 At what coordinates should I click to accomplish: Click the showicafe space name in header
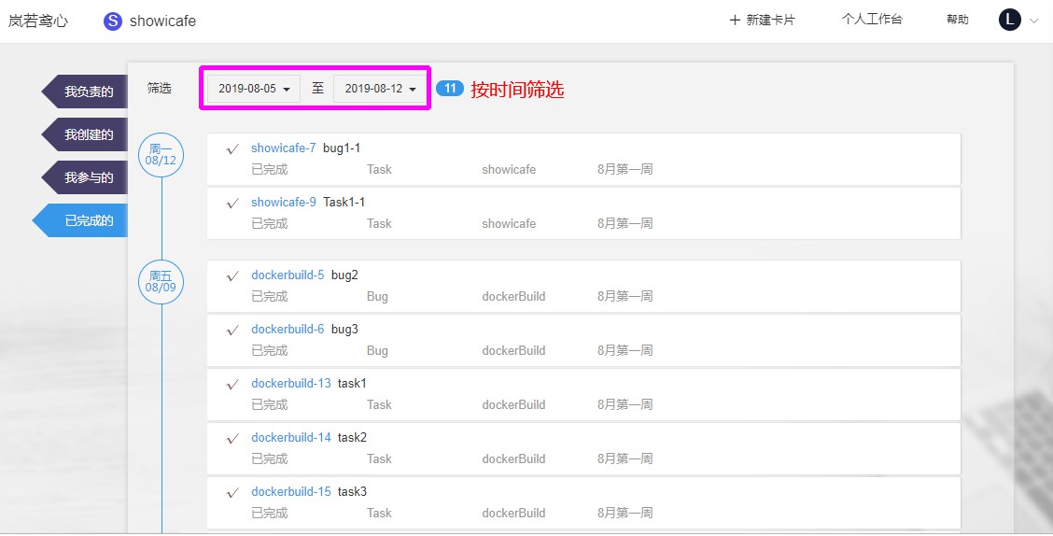162,21
